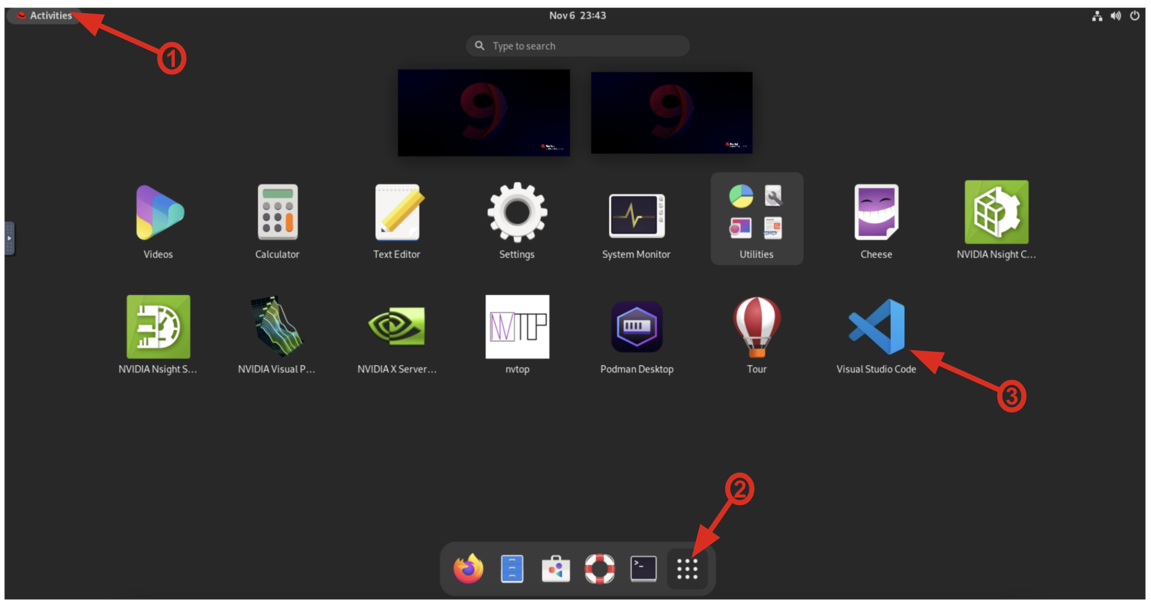Switch to the second workspace thumbnail

click(x=671, y=113)
